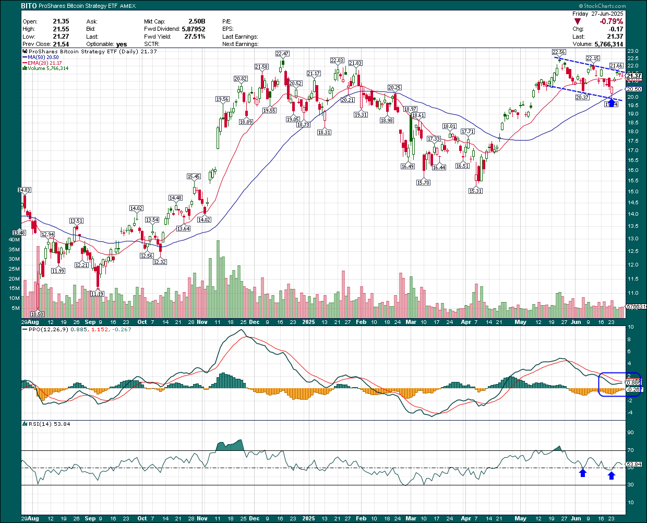Select the red EMA(20) legend line marker
Screen dimensions: 647x523
tap(24, 63)
